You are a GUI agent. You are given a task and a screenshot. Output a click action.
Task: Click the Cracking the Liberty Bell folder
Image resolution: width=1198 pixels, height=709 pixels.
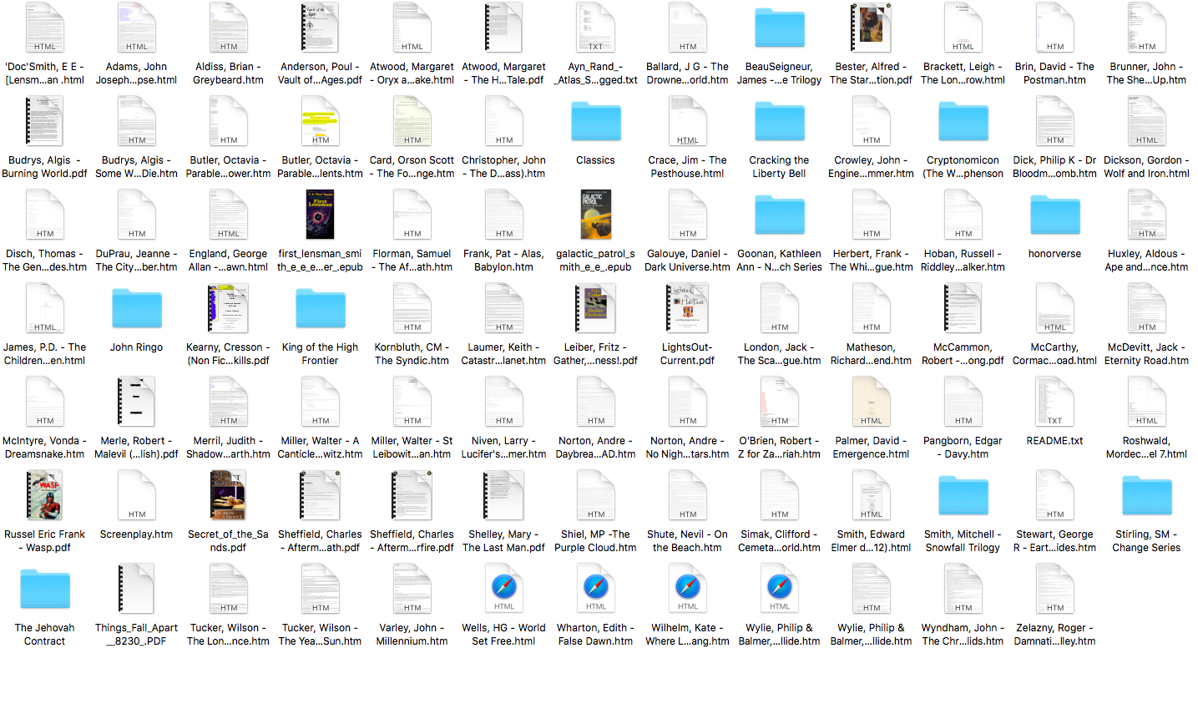779,122
